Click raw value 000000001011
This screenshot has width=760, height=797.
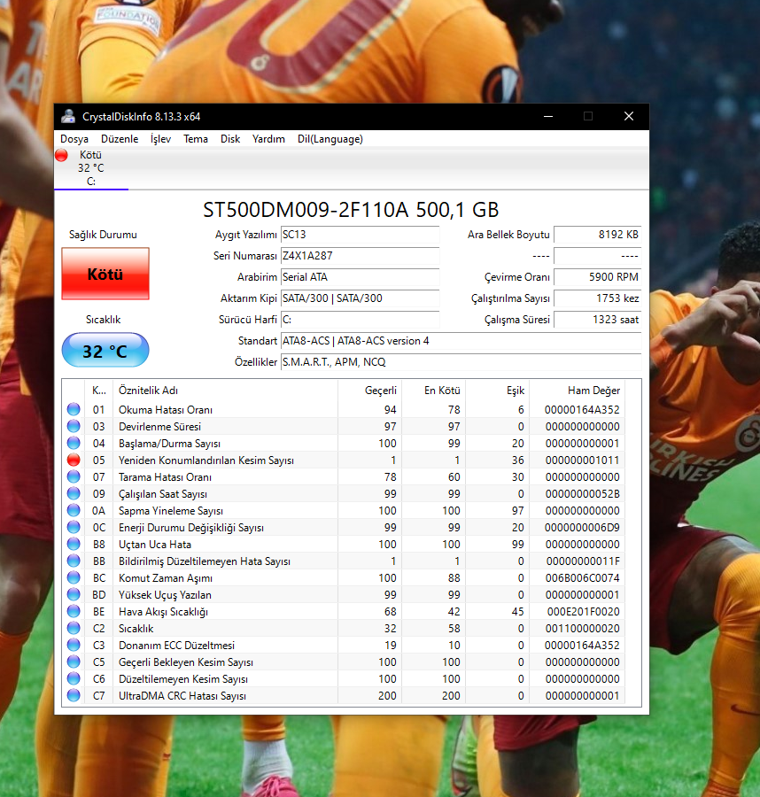[x=582, y=460]
